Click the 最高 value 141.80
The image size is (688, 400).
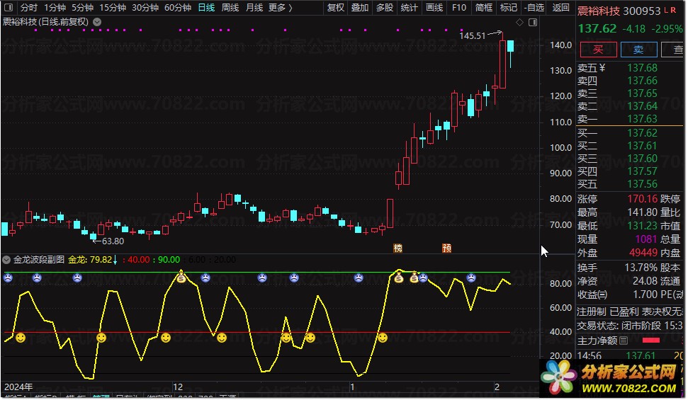coord(643,212)
